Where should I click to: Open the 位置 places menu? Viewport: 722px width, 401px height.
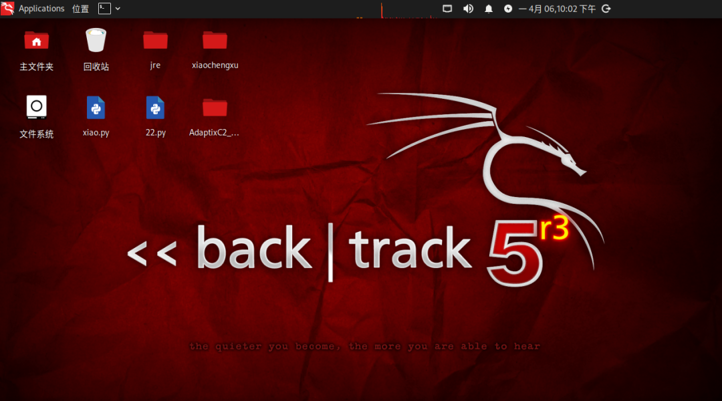[x=81, y=9]
